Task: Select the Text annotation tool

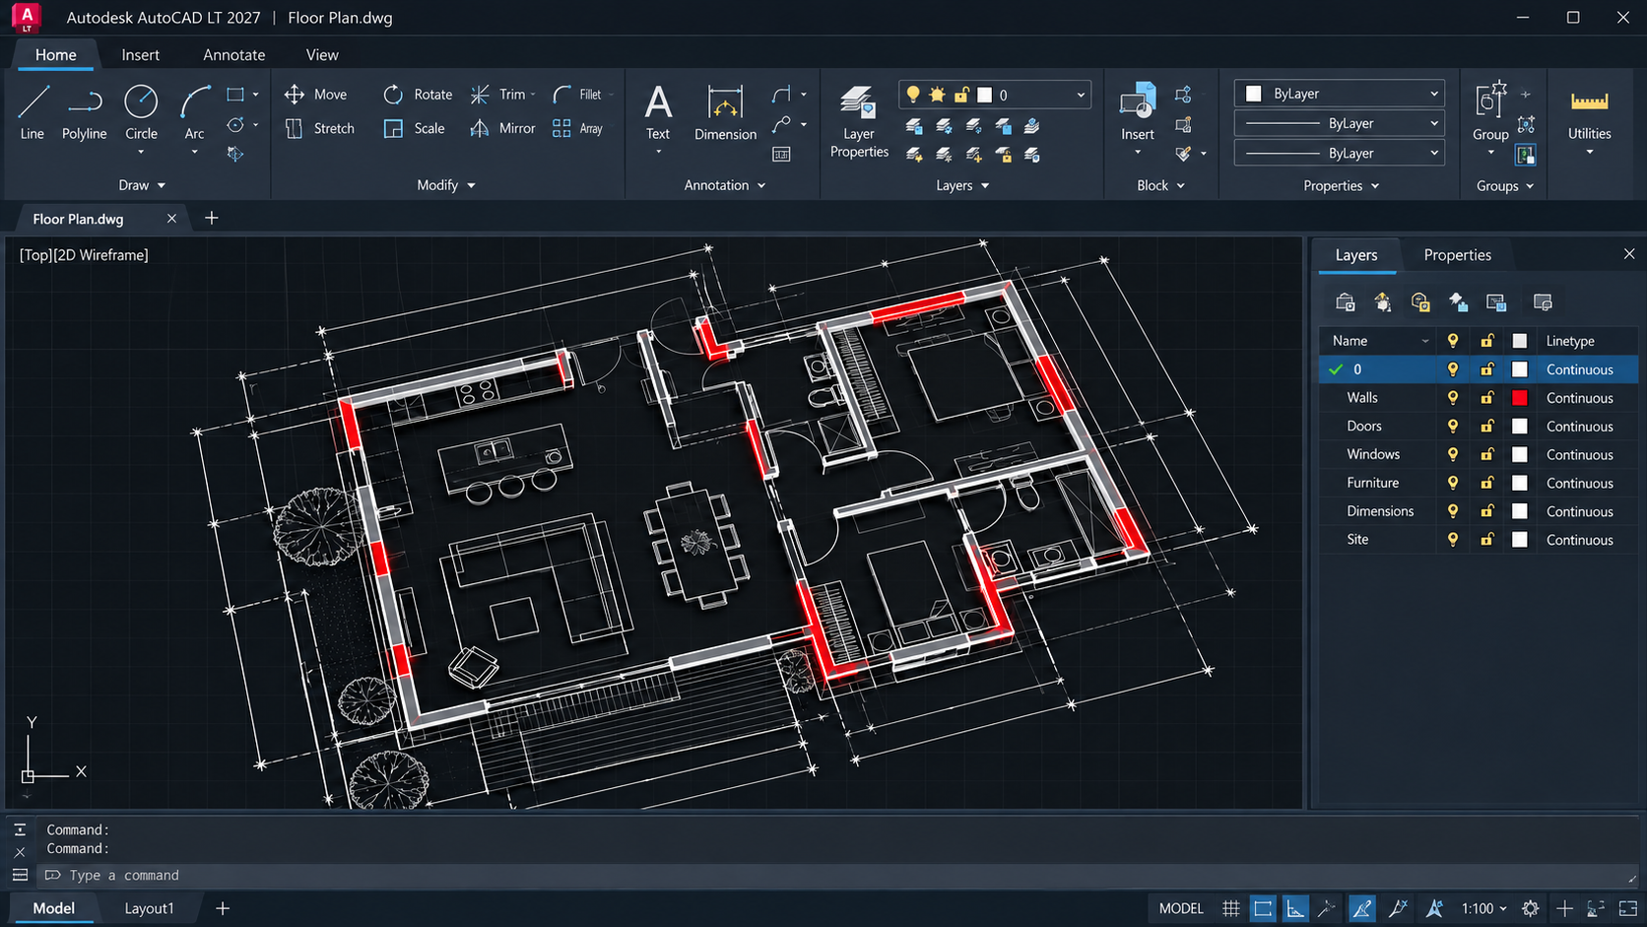Action: 658,112
